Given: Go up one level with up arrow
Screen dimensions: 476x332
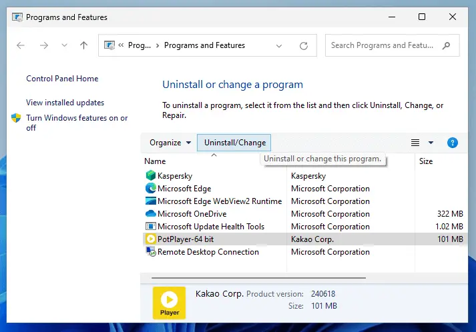Looking at the screenshot, I should tap(84, 45).
